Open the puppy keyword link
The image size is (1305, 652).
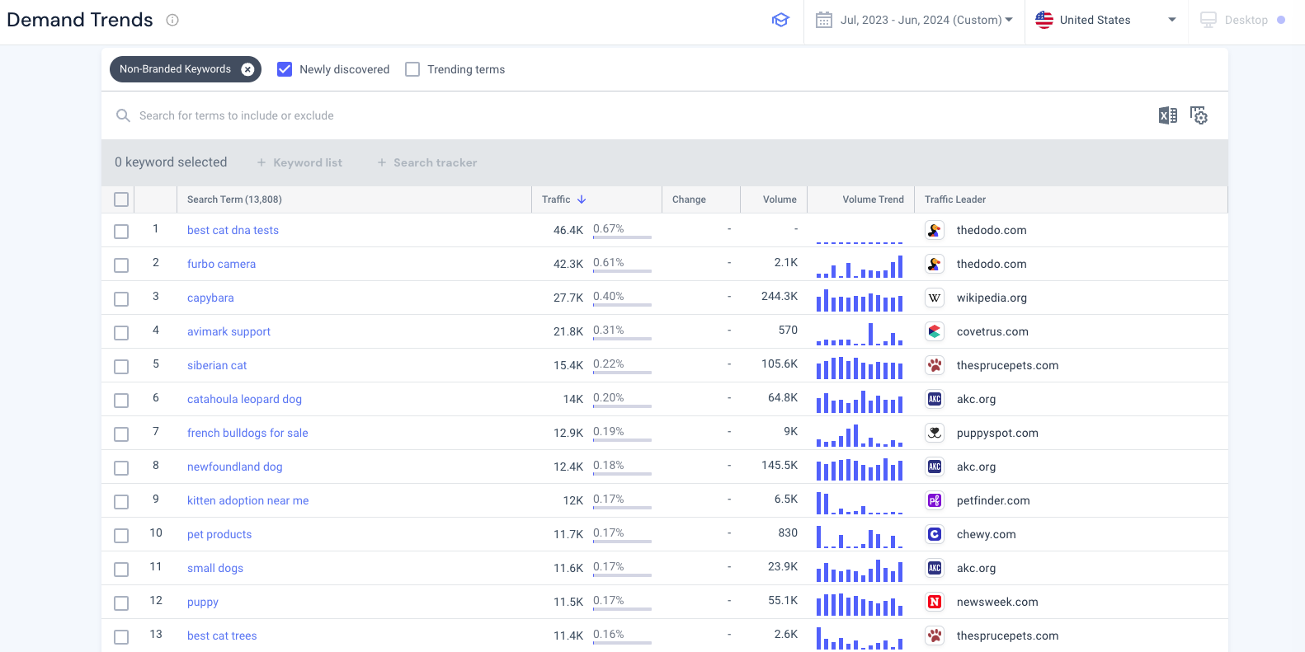pos(203,602)
